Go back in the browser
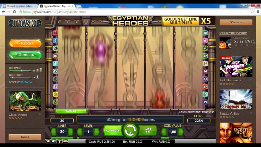This screenshot has width=261, height=147. pyautogui.click(x=3, y=12)
